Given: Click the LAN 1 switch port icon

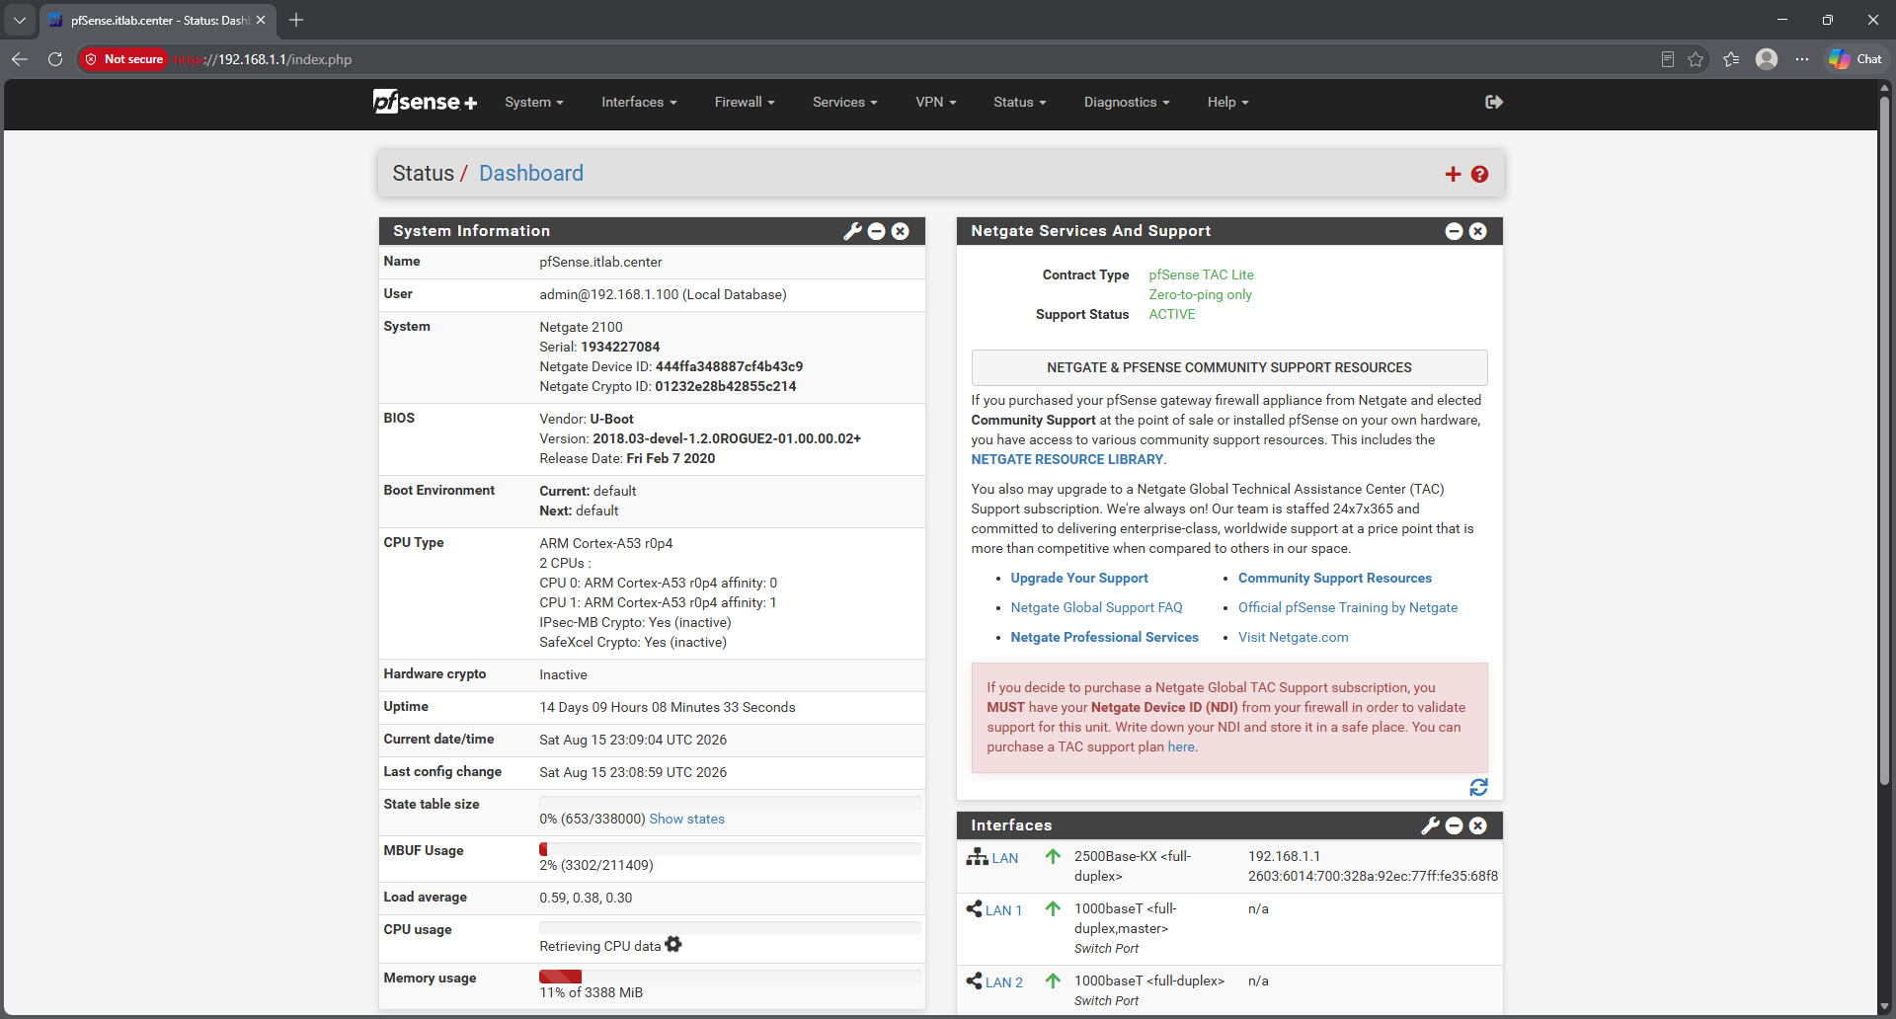Looking at the screenshot, I should pyautogui.click(x=975, y=909).
